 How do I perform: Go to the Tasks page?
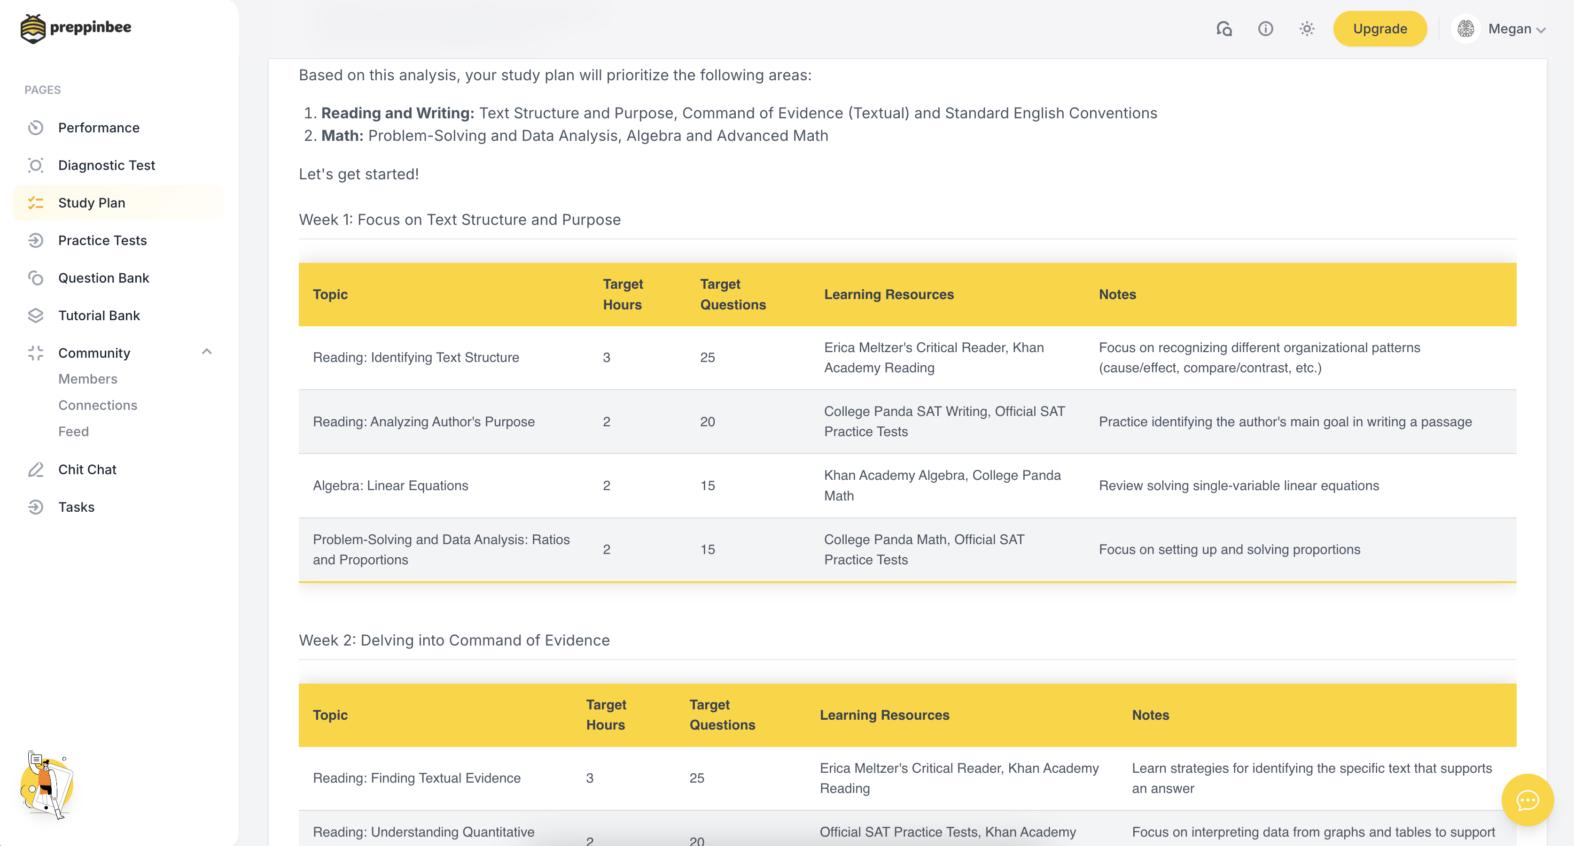pos(76,507)
